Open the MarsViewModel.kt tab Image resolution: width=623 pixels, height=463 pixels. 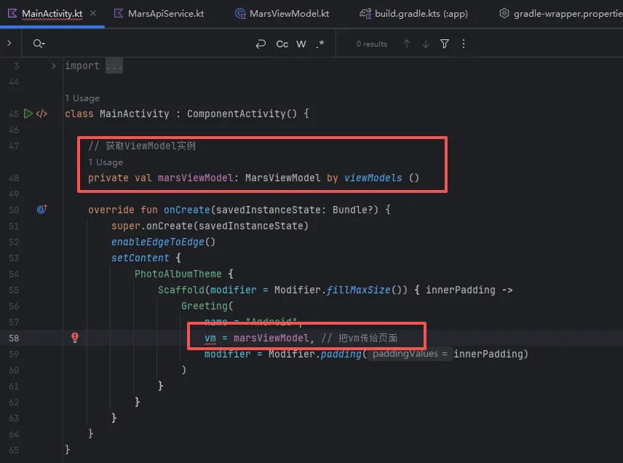[282, 14]
